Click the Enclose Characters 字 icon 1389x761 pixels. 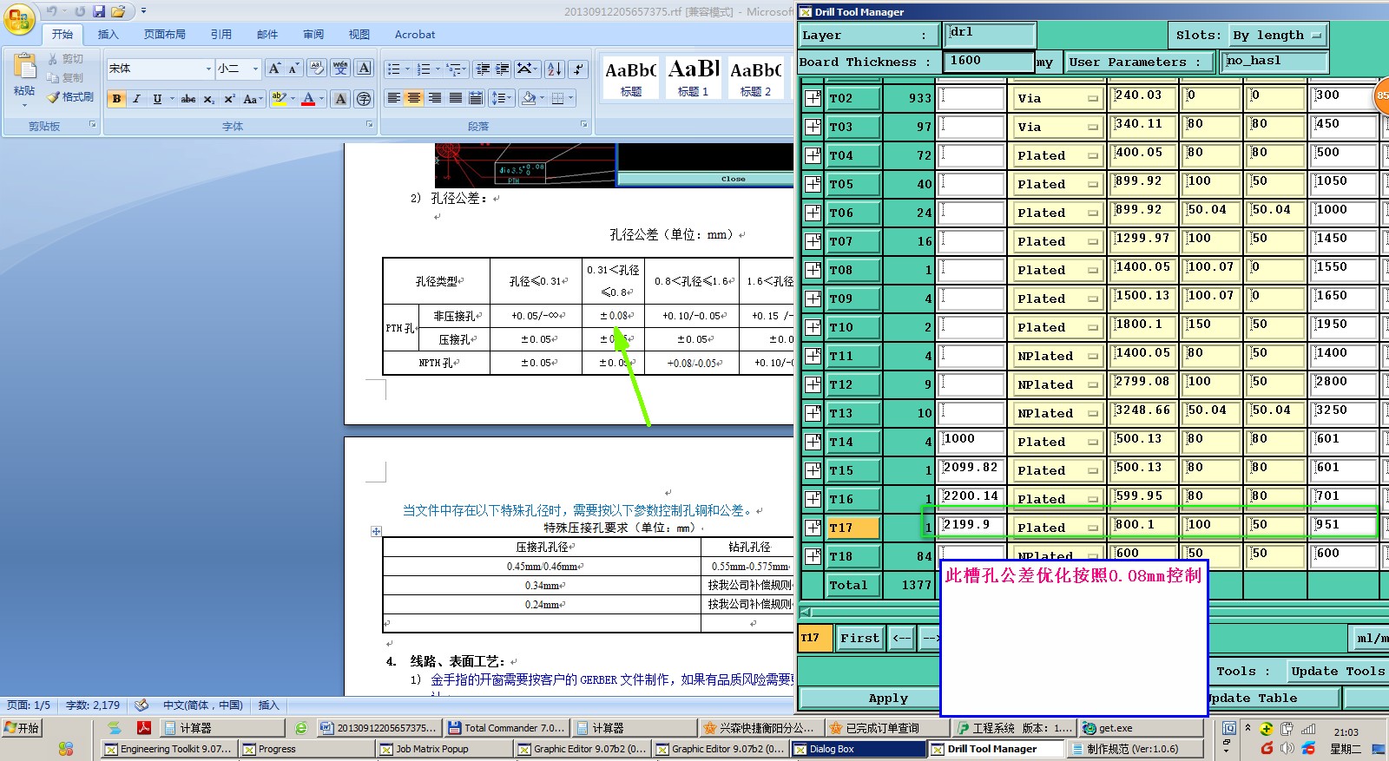click(x=364, y=99)
